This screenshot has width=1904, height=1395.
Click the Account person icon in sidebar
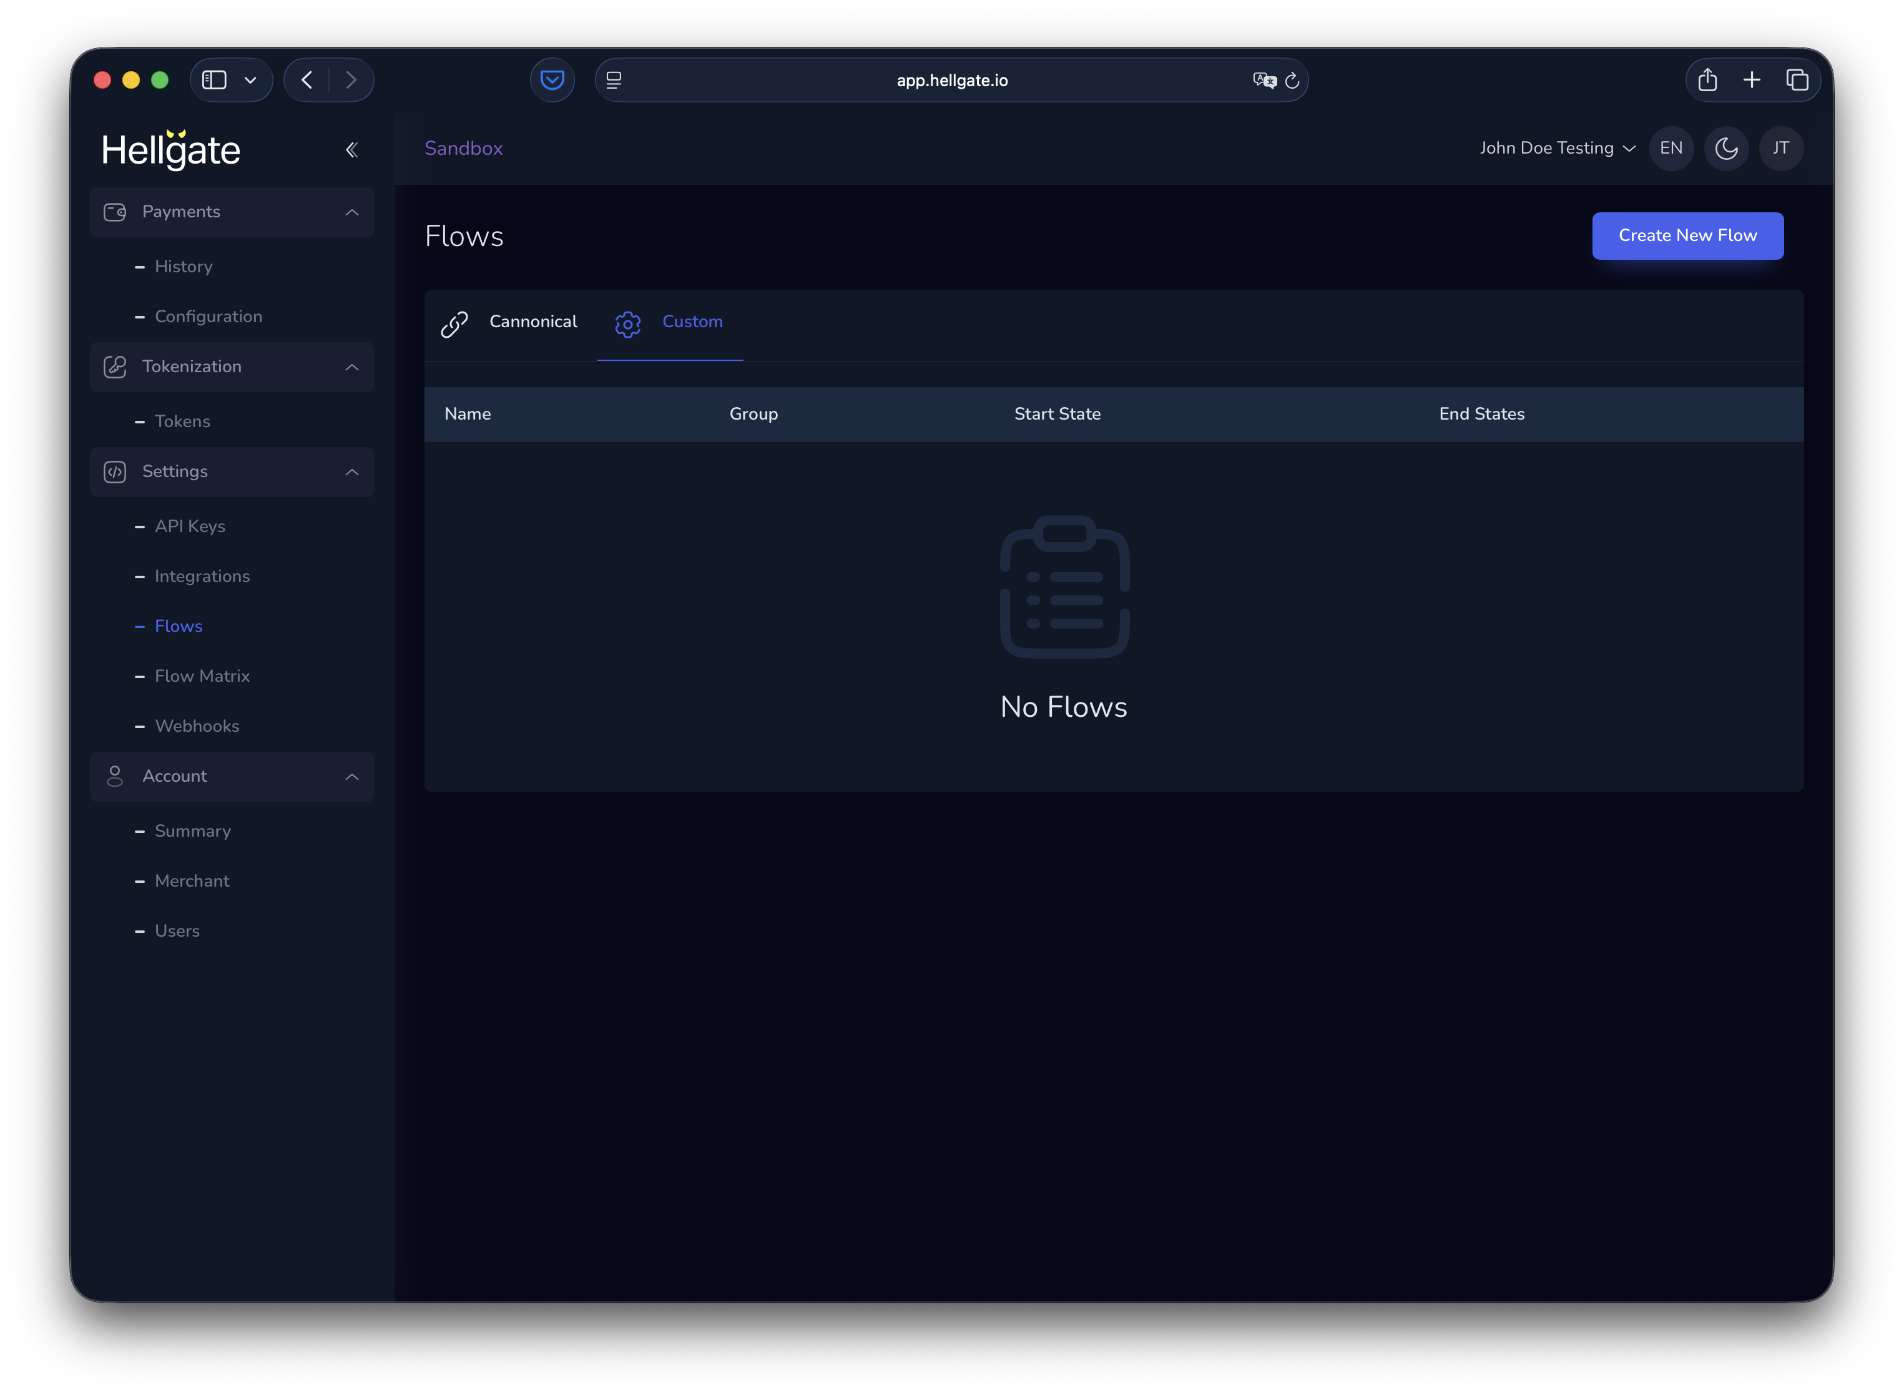coord(115,776)
